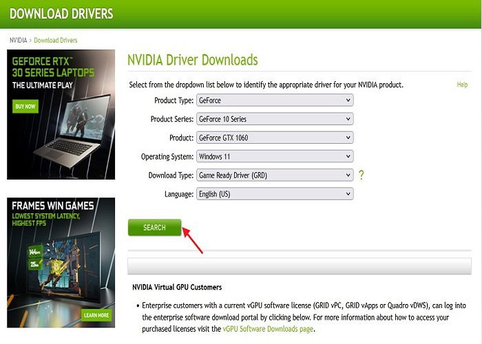
Task: Click the DOWNLOAD DRIVERS header title
Action: coord(61,14)
